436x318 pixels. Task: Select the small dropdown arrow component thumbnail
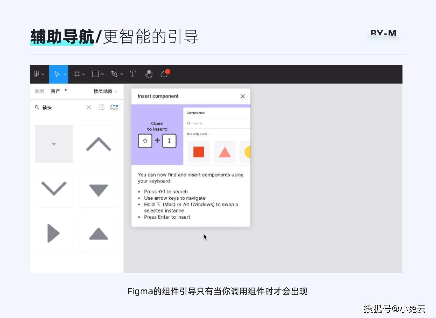(x=54, y=144)
